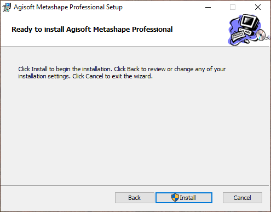The image size is (271, 212).
Task: Click the "Ready to install" heading text
Action: 92,30
